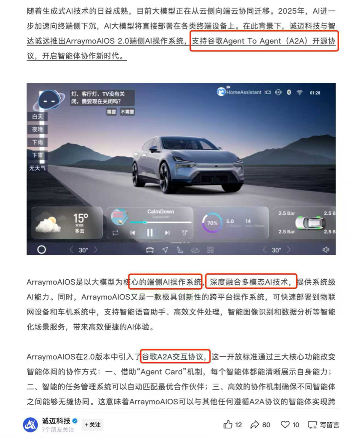Tap the heart favorite icon
Screen dimensions: 351x438
(285, 425)
